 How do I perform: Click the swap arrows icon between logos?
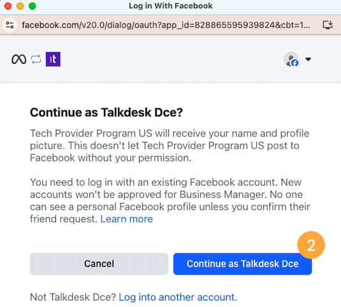36,59
